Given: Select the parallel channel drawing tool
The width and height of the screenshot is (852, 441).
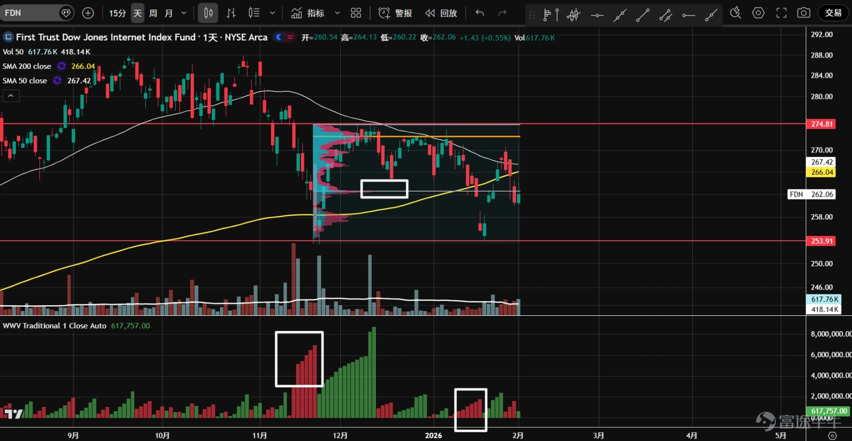Looking at the screenshot, I should (666, 15).
